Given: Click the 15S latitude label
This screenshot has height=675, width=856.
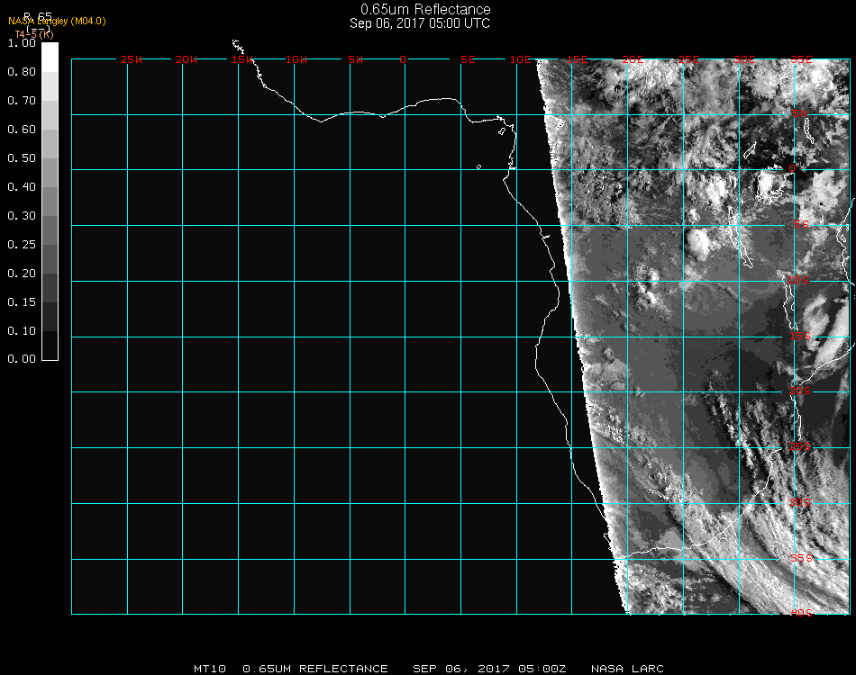Looking at the screenshot, I should [x=800, y=336].
